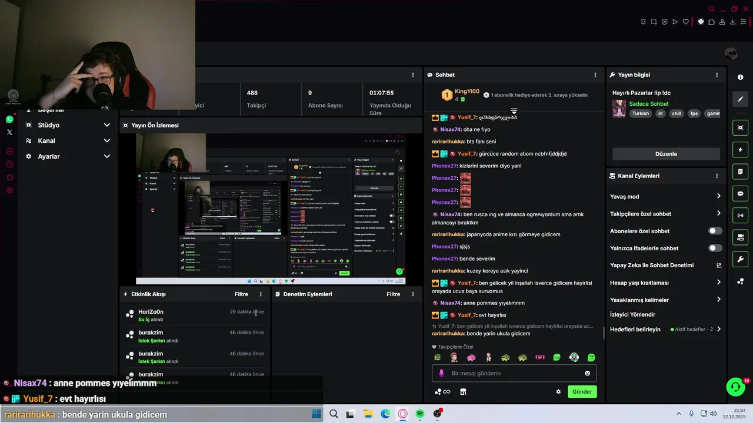Image resolution: width=753 pixels, height=423 pixels.
Task: Open the emoji picker in message box
Action: click(587, 373)
